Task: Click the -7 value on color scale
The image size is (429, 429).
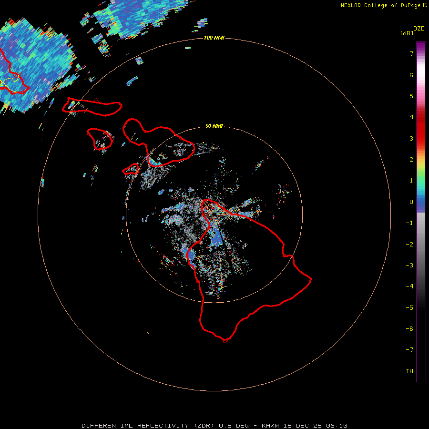Action: [x=409, y=350]
